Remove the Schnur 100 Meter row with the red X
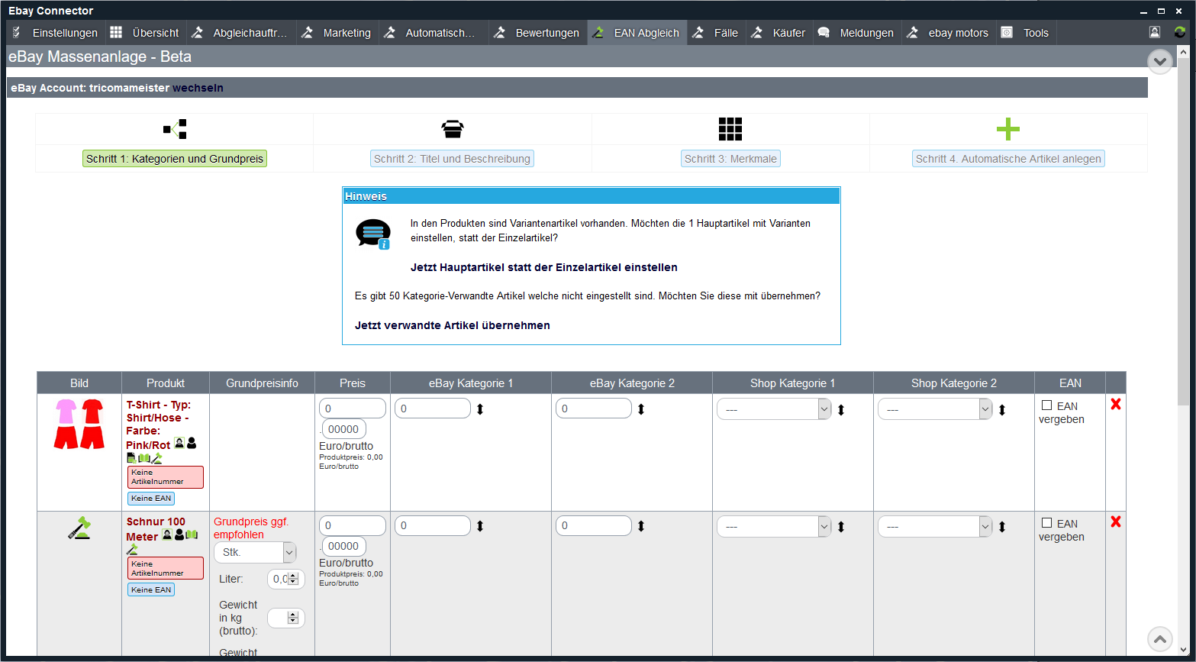This screenshot has height=662, width=1196. pyautogui.click(x=1116, y=522)
